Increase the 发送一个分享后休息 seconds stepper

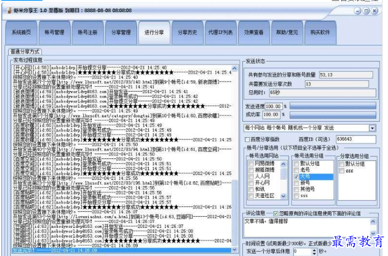pyautogui.click(x=314, y=250)
